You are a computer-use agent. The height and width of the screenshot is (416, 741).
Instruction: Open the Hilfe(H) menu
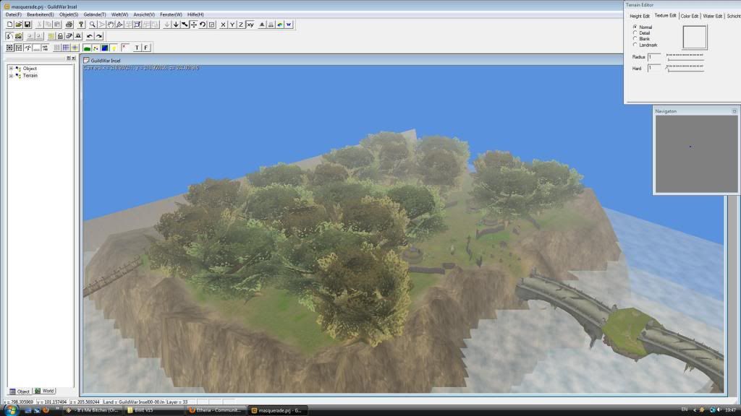pos(195,14)
